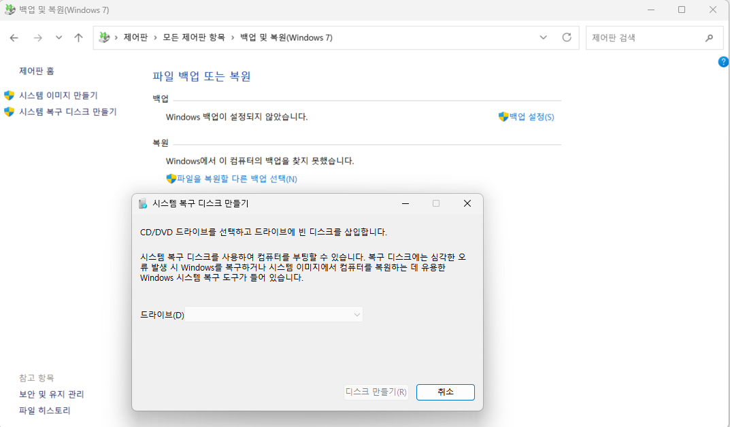Select 제어판 in the breadcrumb path

tap(135, 37)
